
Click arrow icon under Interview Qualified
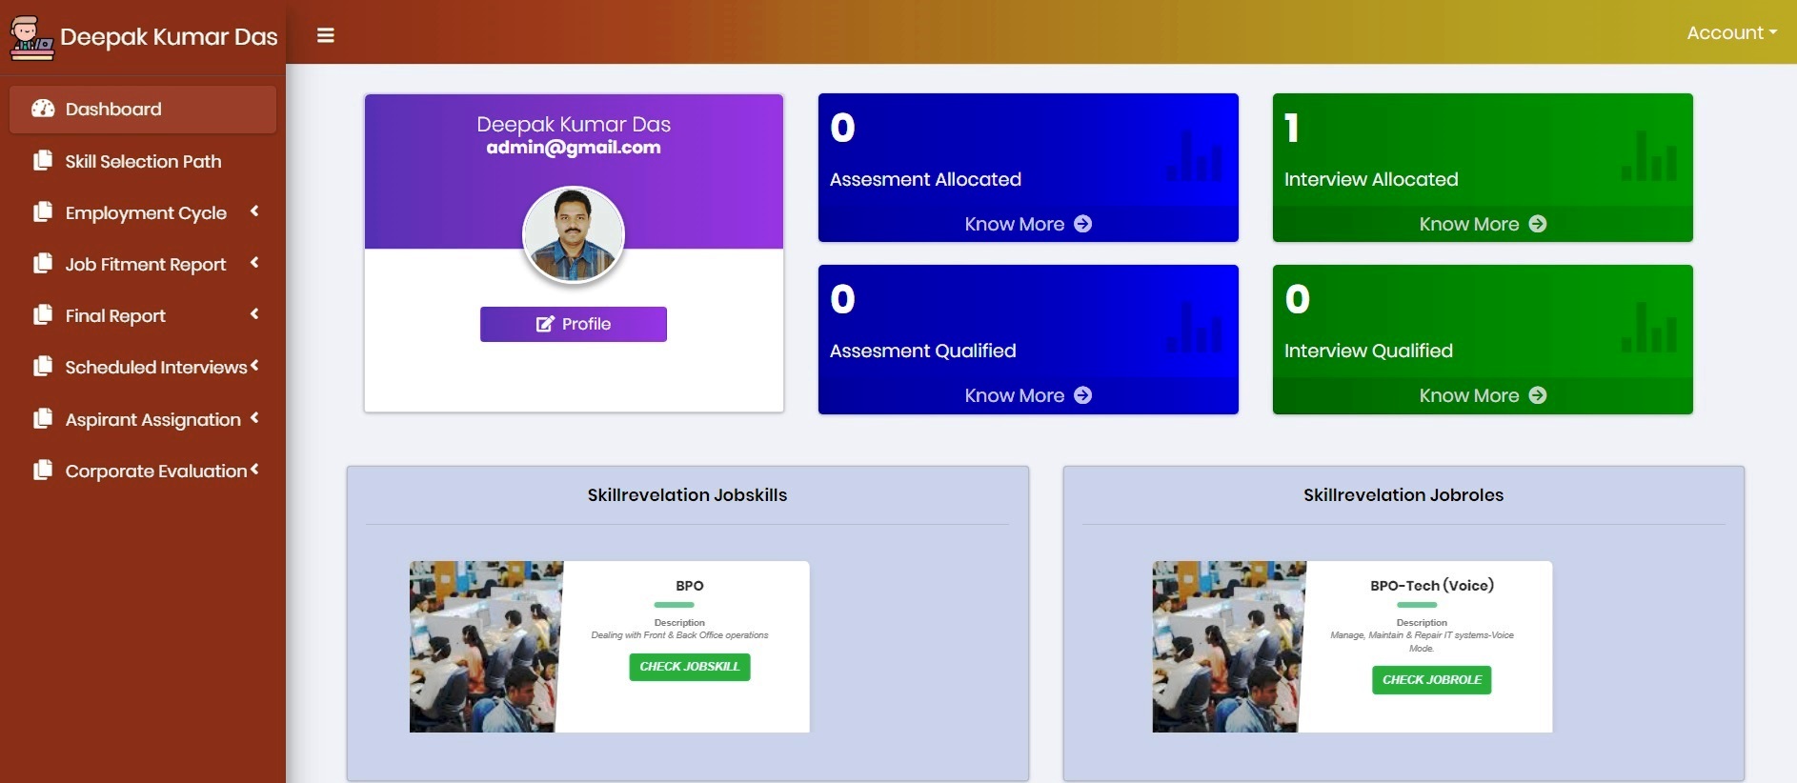tap(1537, 395)
